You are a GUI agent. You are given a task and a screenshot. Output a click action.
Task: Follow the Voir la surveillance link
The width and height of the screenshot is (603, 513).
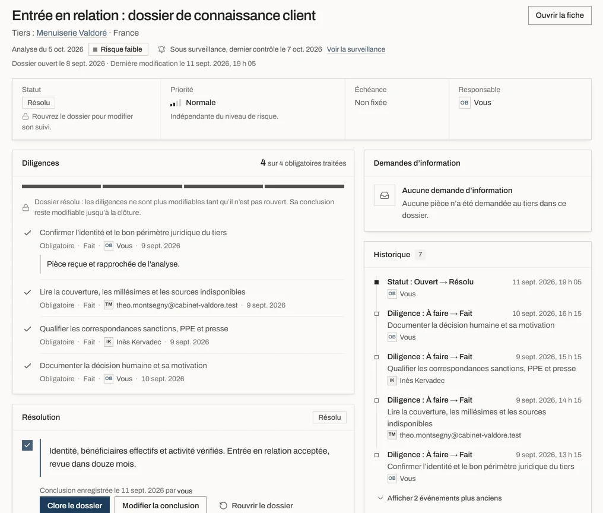tap(356, 49)
